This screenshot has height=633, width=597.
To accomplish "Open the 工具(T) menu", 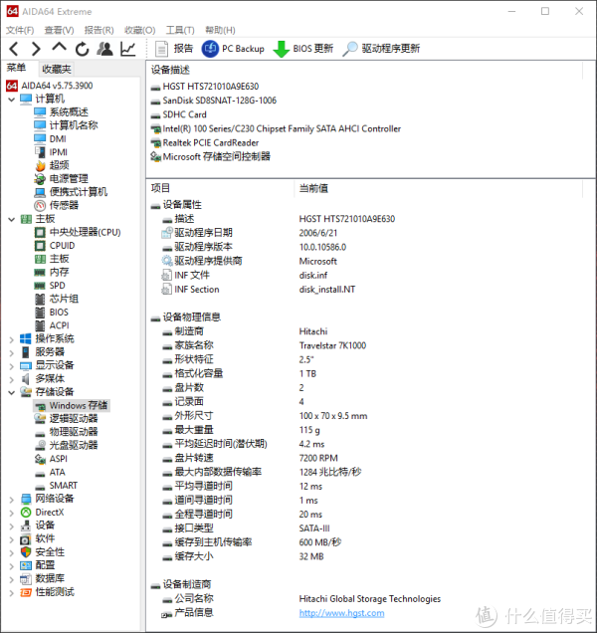I will (180, 31).
